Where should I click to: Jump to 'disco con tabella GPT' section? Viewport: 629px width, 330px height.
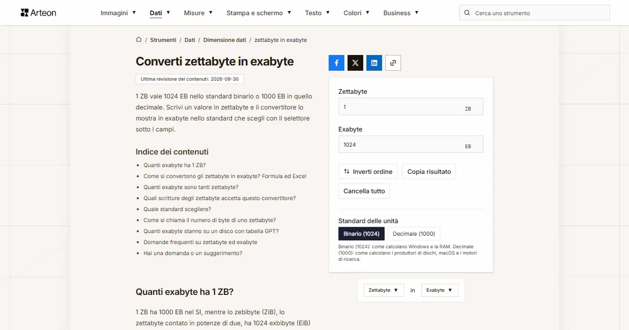coord(211,231)
